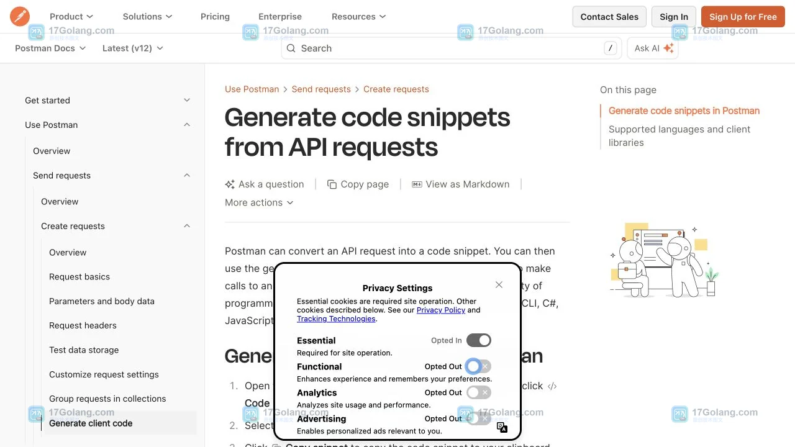Viewport: 795px width, 447px height.
Task: Click the Contact Sales button
Action: 609,17
